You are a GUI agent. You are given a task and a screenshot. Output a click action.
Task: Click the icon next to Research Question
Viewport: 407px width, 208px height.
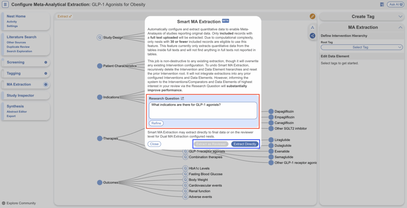coord(182,98)
